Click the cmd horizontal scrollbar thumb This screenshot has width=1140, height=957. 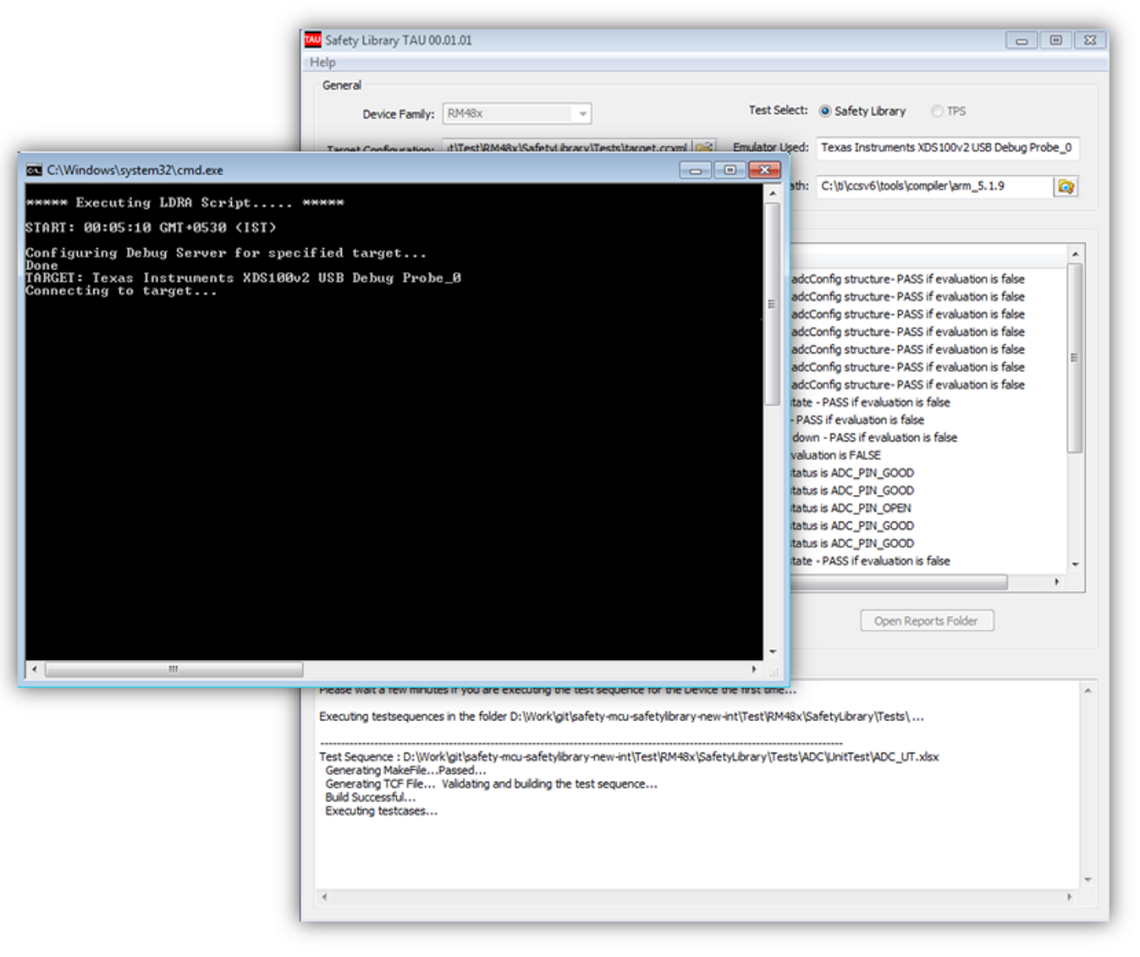(x=173, y=669)
